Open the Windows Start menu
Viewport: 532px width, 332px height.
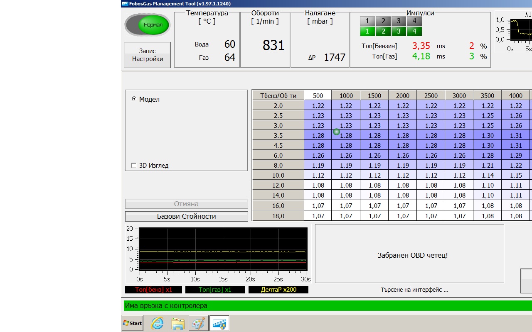pyautogui.click(x=133, y=323)
